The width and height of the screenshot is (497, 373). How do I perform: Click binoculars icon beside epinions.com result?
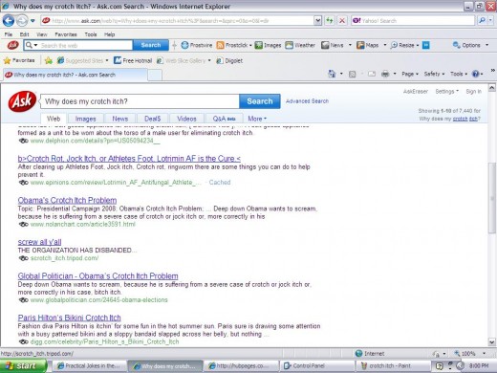pos(24,183)
